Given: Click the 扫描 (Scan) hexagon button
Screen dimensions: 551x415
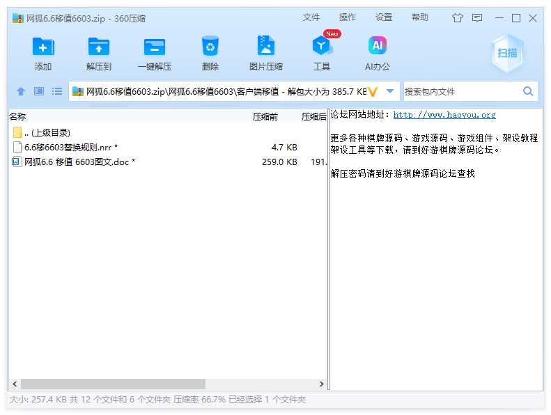Looking at the screenshot, I should (507, 54).
